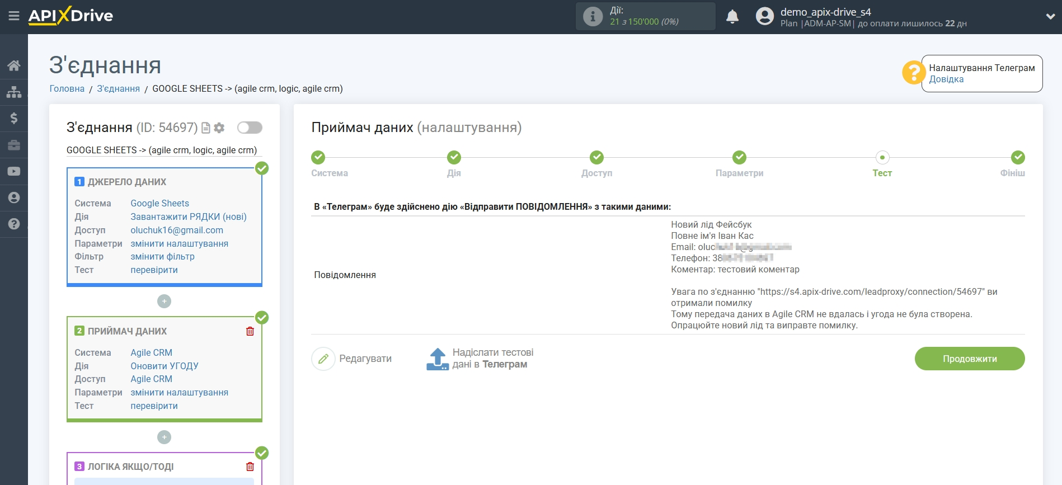
Task: Select the ДЖЕРЕЛО ДАНИХ block header
Action: (127, 182)
